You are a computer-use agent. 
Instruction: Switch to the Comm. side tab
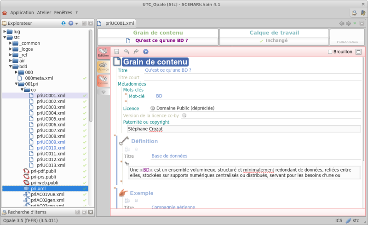tap(103, 81)
